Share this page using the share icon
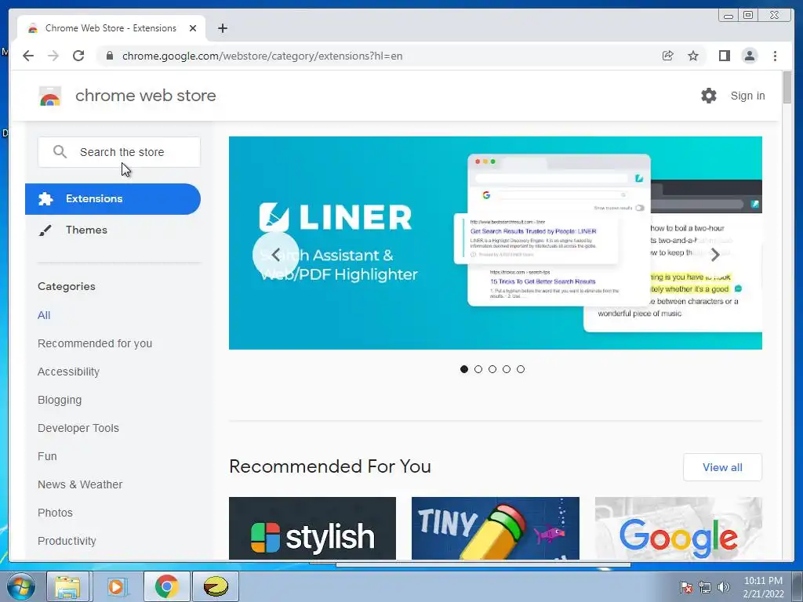803x602 pixels. (x=667, y=56)
